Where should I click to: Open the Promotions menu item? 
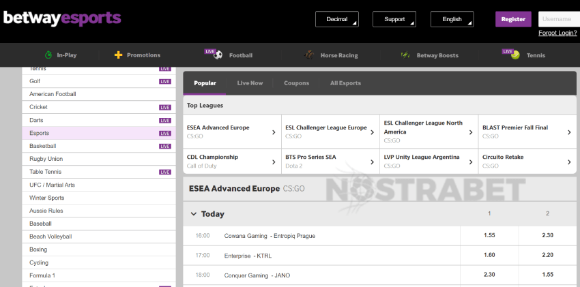click(x=137, y=55)
